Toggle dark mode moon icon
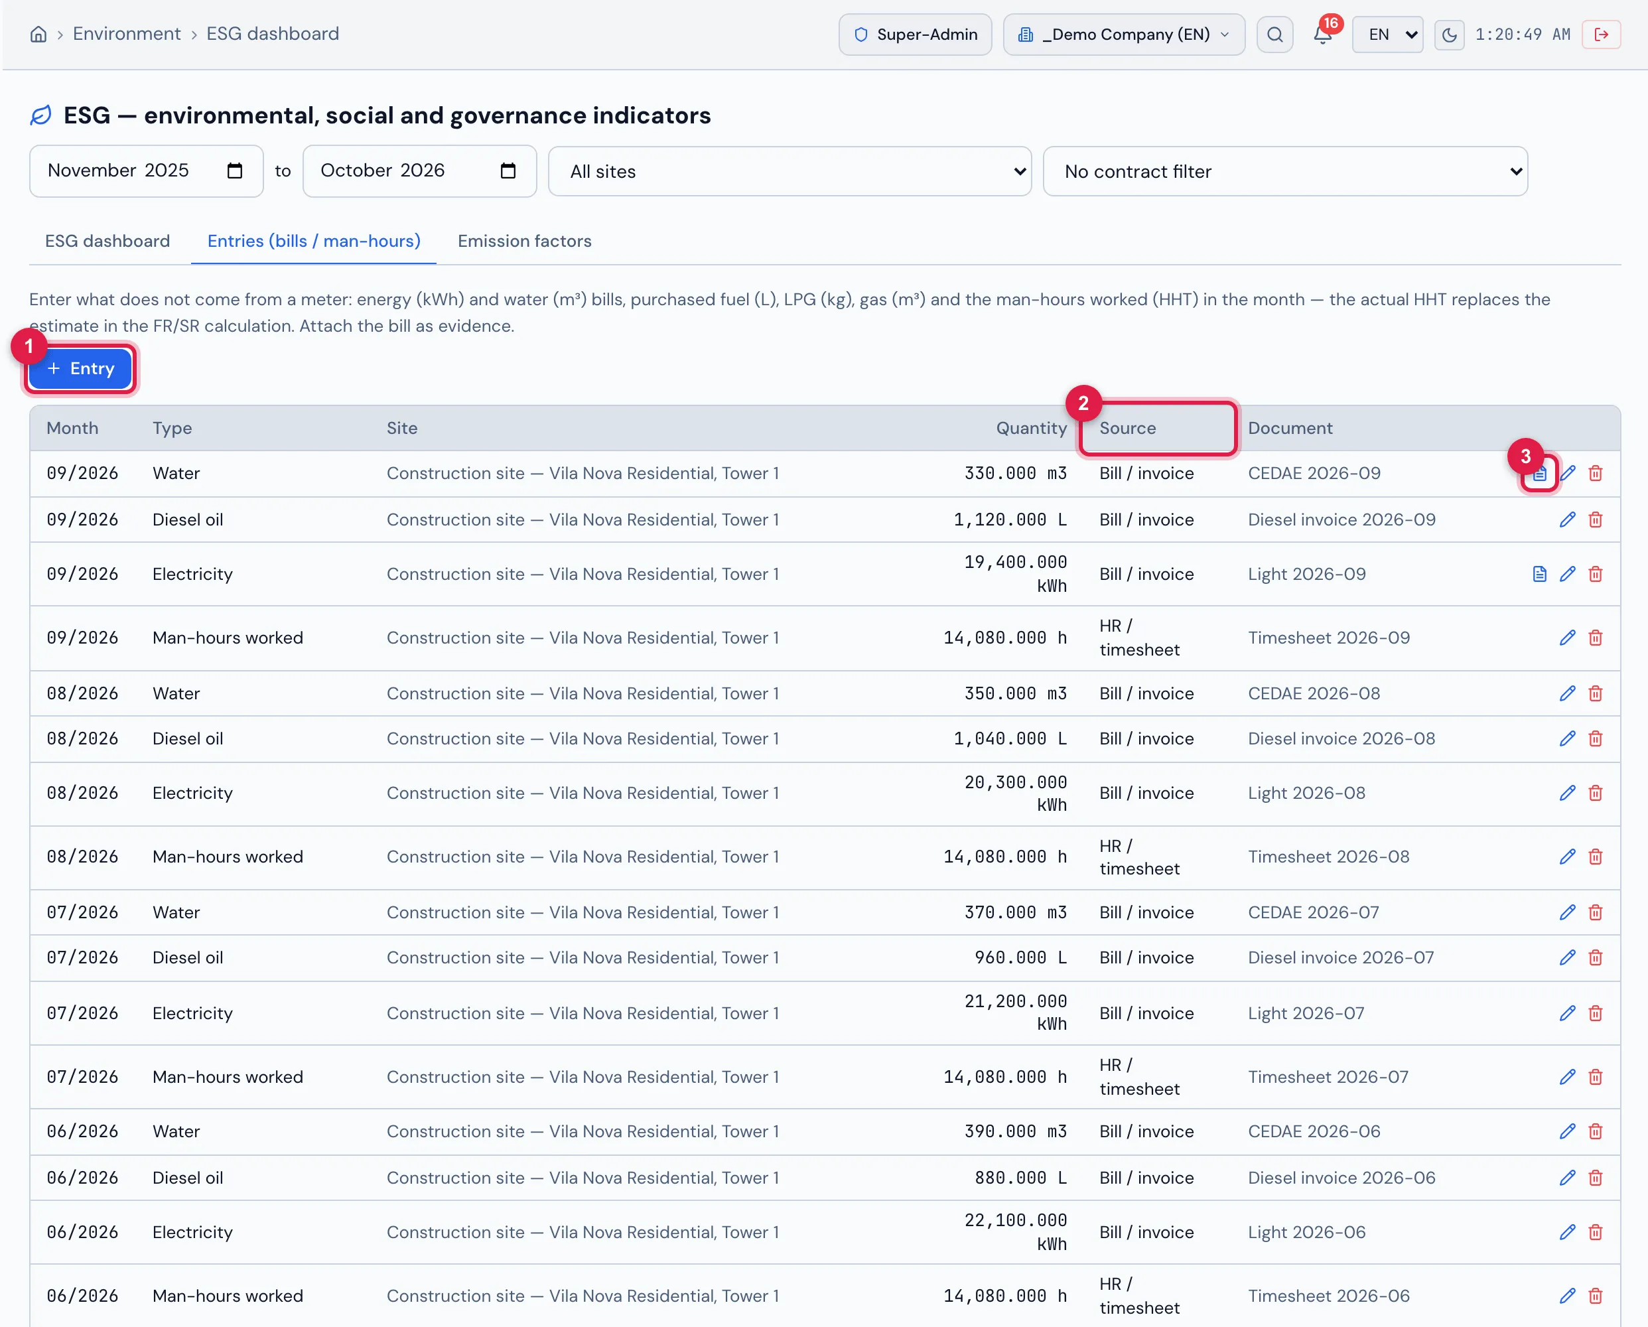Viewport: 1648px width, 1327px height. point(1449,35)
